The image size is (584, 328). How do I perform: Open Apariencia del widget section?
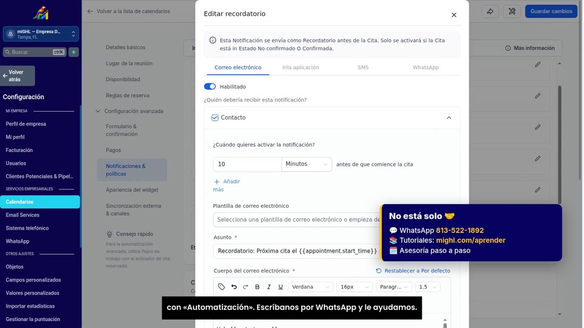coord(132,190)
